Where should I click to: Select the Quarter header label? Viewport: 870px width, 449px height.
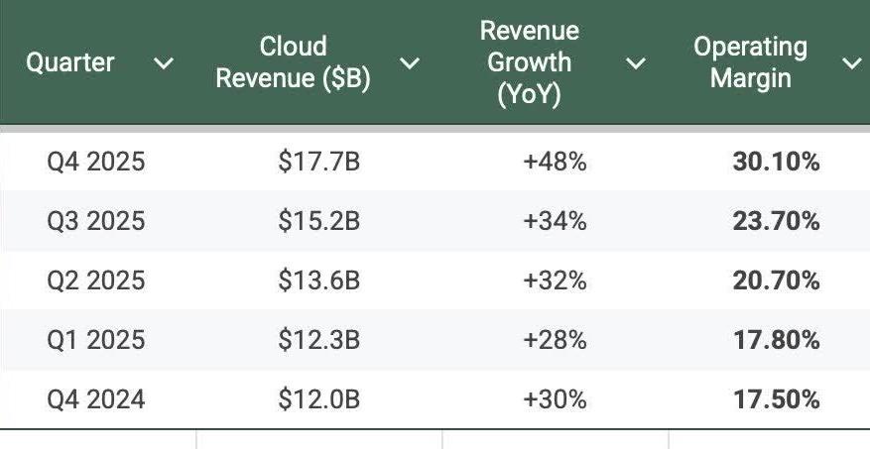point(70,63)
